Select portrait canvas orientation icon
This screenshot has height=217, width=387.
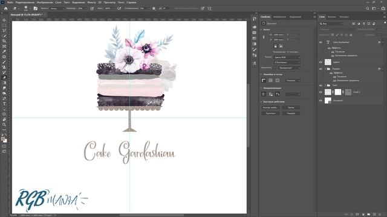click(x=276, y=46)
